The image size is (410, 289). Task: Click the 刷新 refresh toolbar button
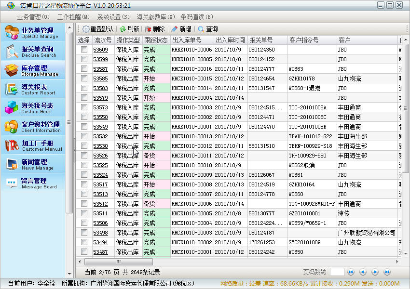pos(129,29)
